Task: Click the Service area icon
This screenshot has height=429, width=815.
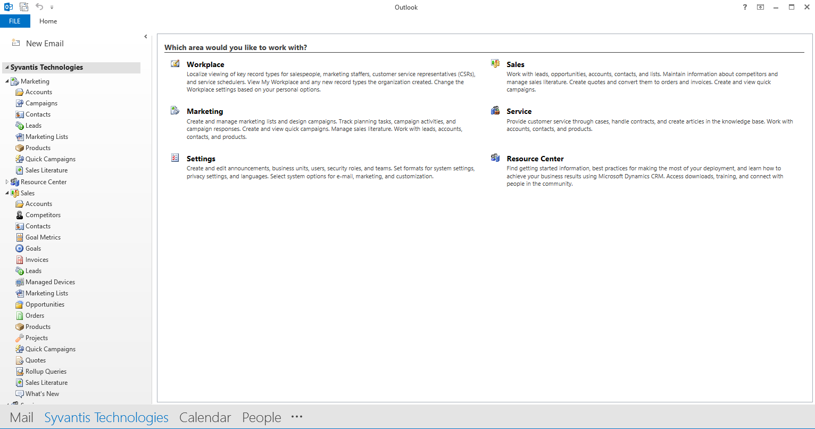Action: click(495, 111)
